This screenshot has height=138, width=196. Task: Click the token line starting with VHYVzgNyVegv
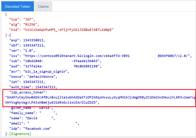coord(52,103)
